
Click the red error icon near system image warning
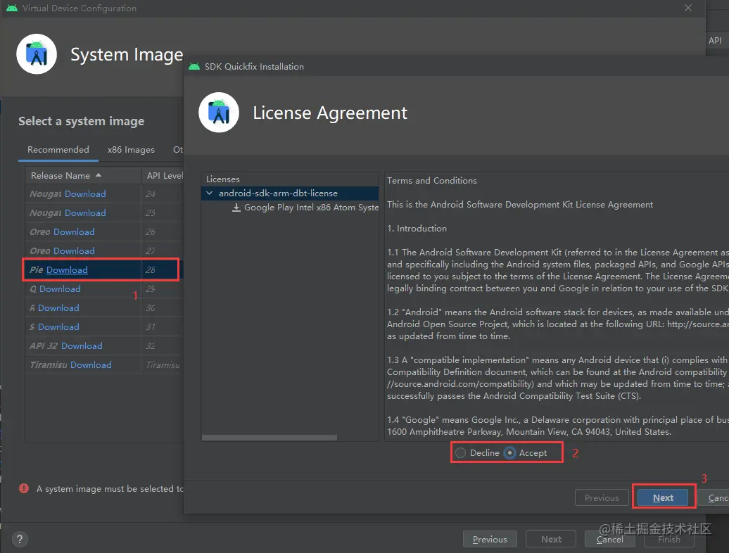coord(24,488)
